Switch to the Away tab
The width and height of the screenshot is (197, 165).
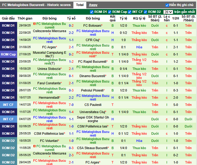[x=93, y=5]
